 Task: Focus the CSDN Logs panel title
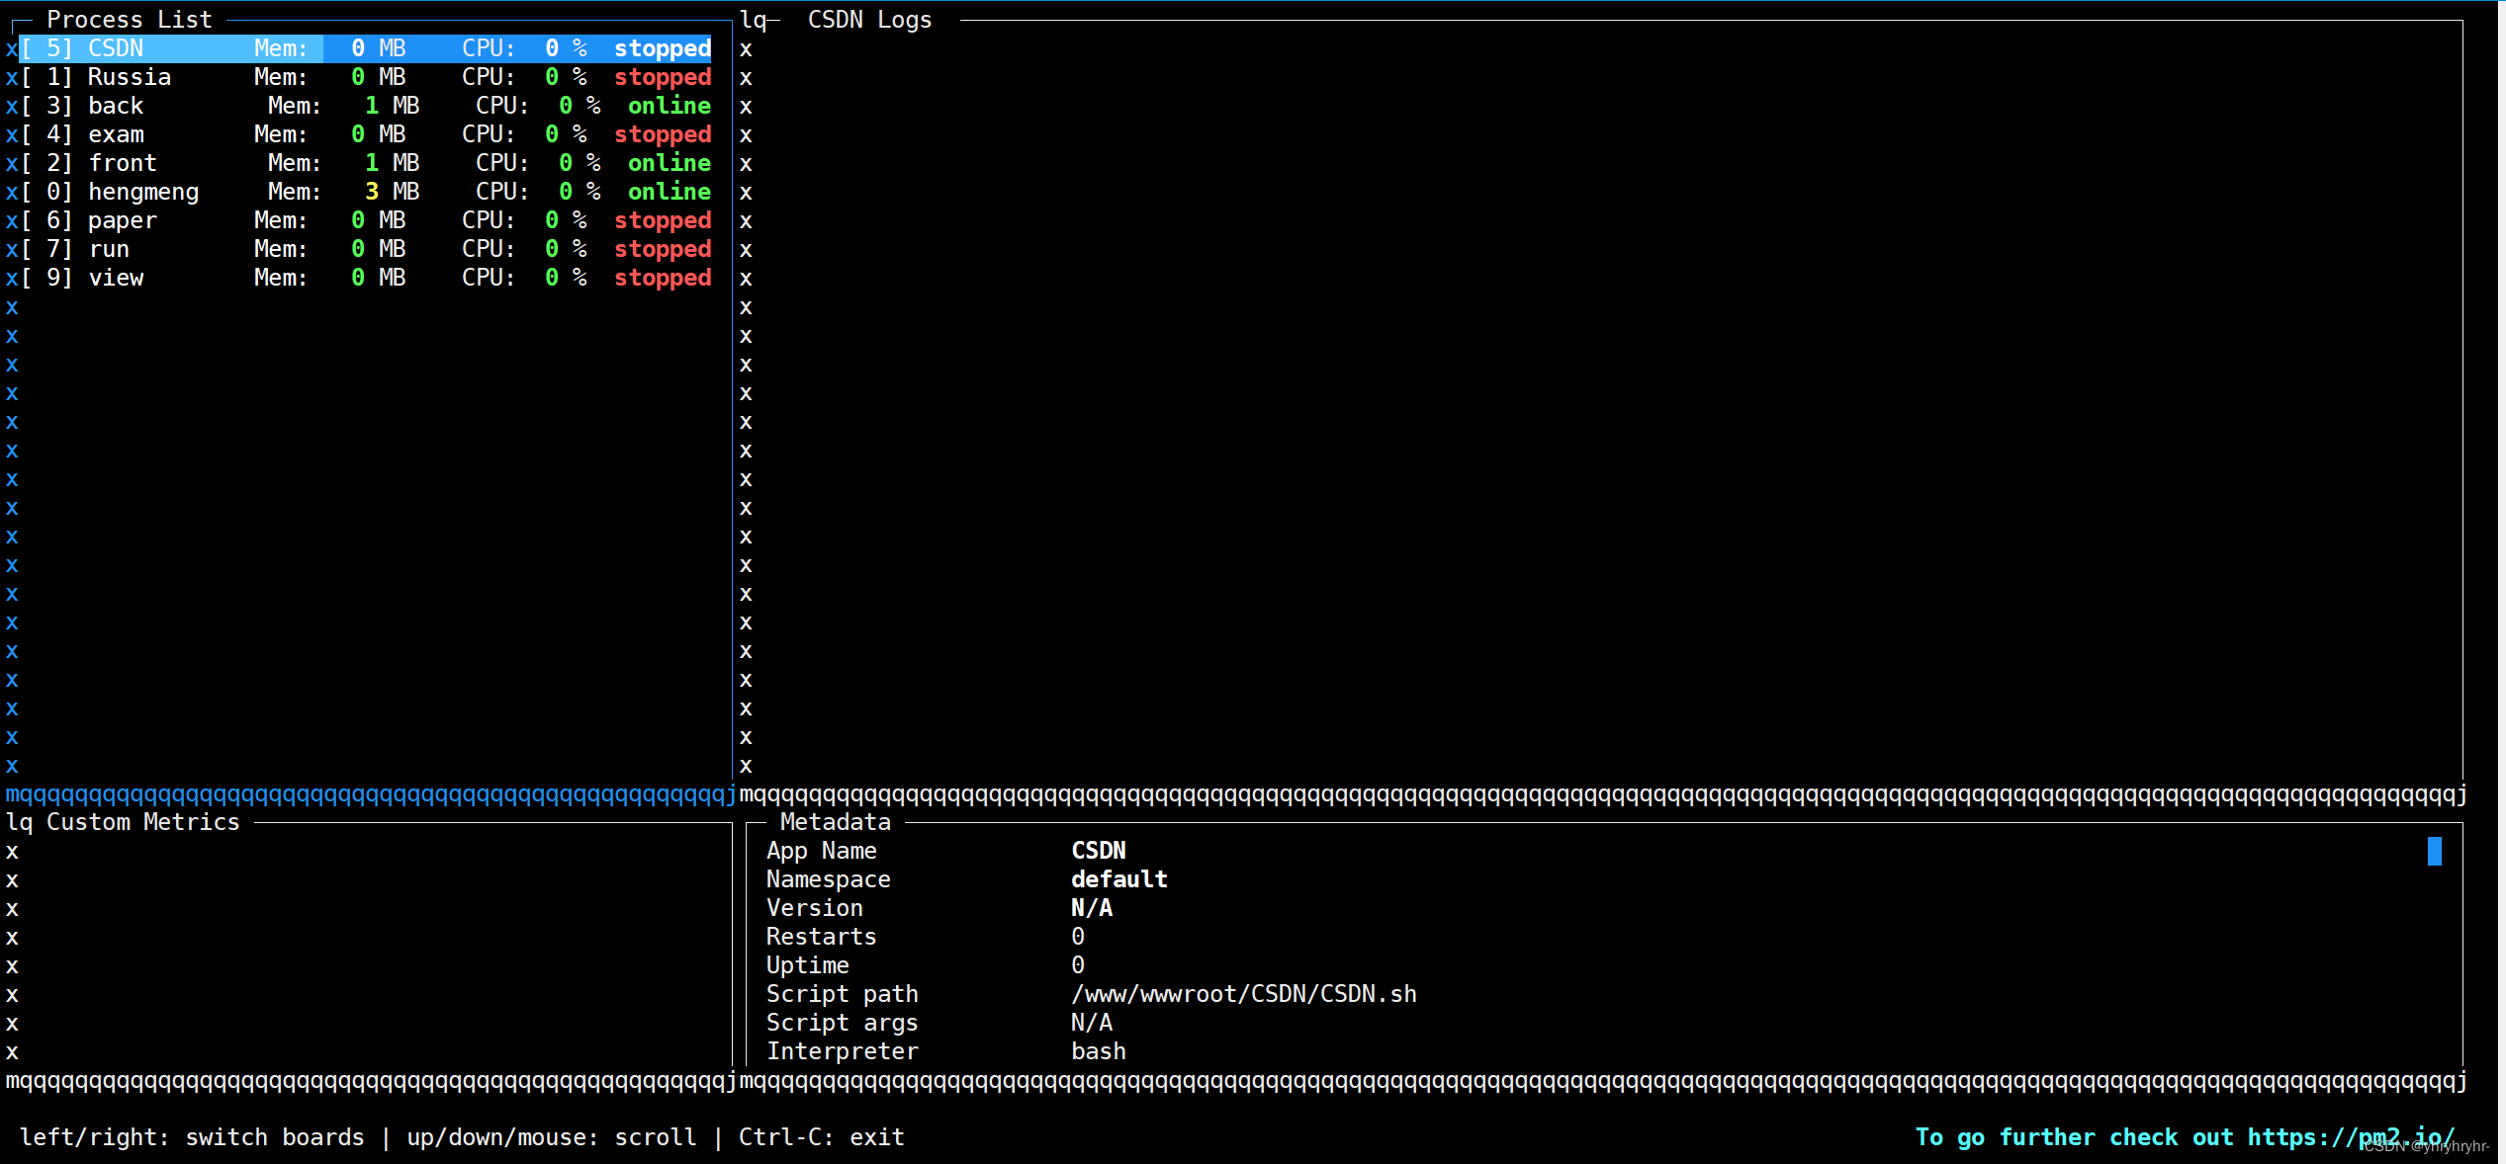869,20
